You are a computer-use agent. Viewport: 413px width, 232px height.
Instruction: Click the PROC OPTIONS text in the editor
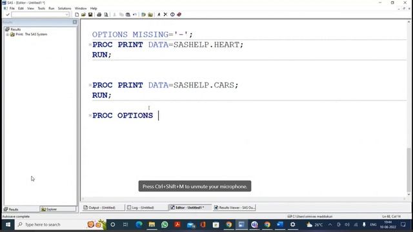[123, 115]
